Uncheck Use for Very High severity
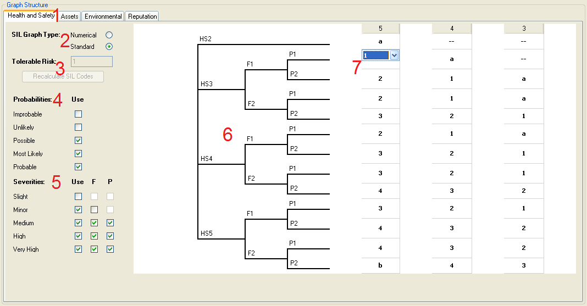 point(78,249)
